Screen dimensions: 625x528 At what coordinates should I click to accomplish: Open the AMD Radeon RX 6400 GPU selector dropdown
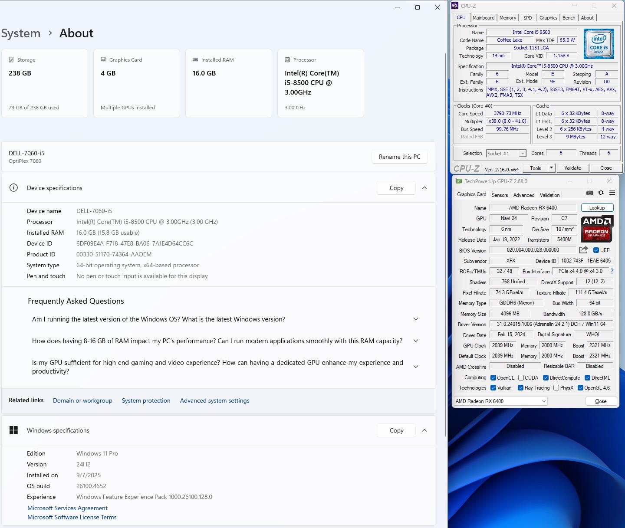[x=500, y=401]
